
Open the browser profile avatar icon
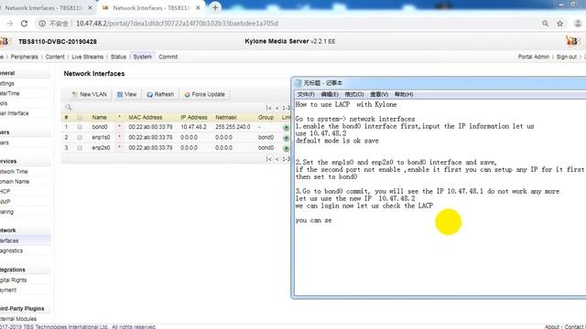pyautogui.click(x=578, y=24)
